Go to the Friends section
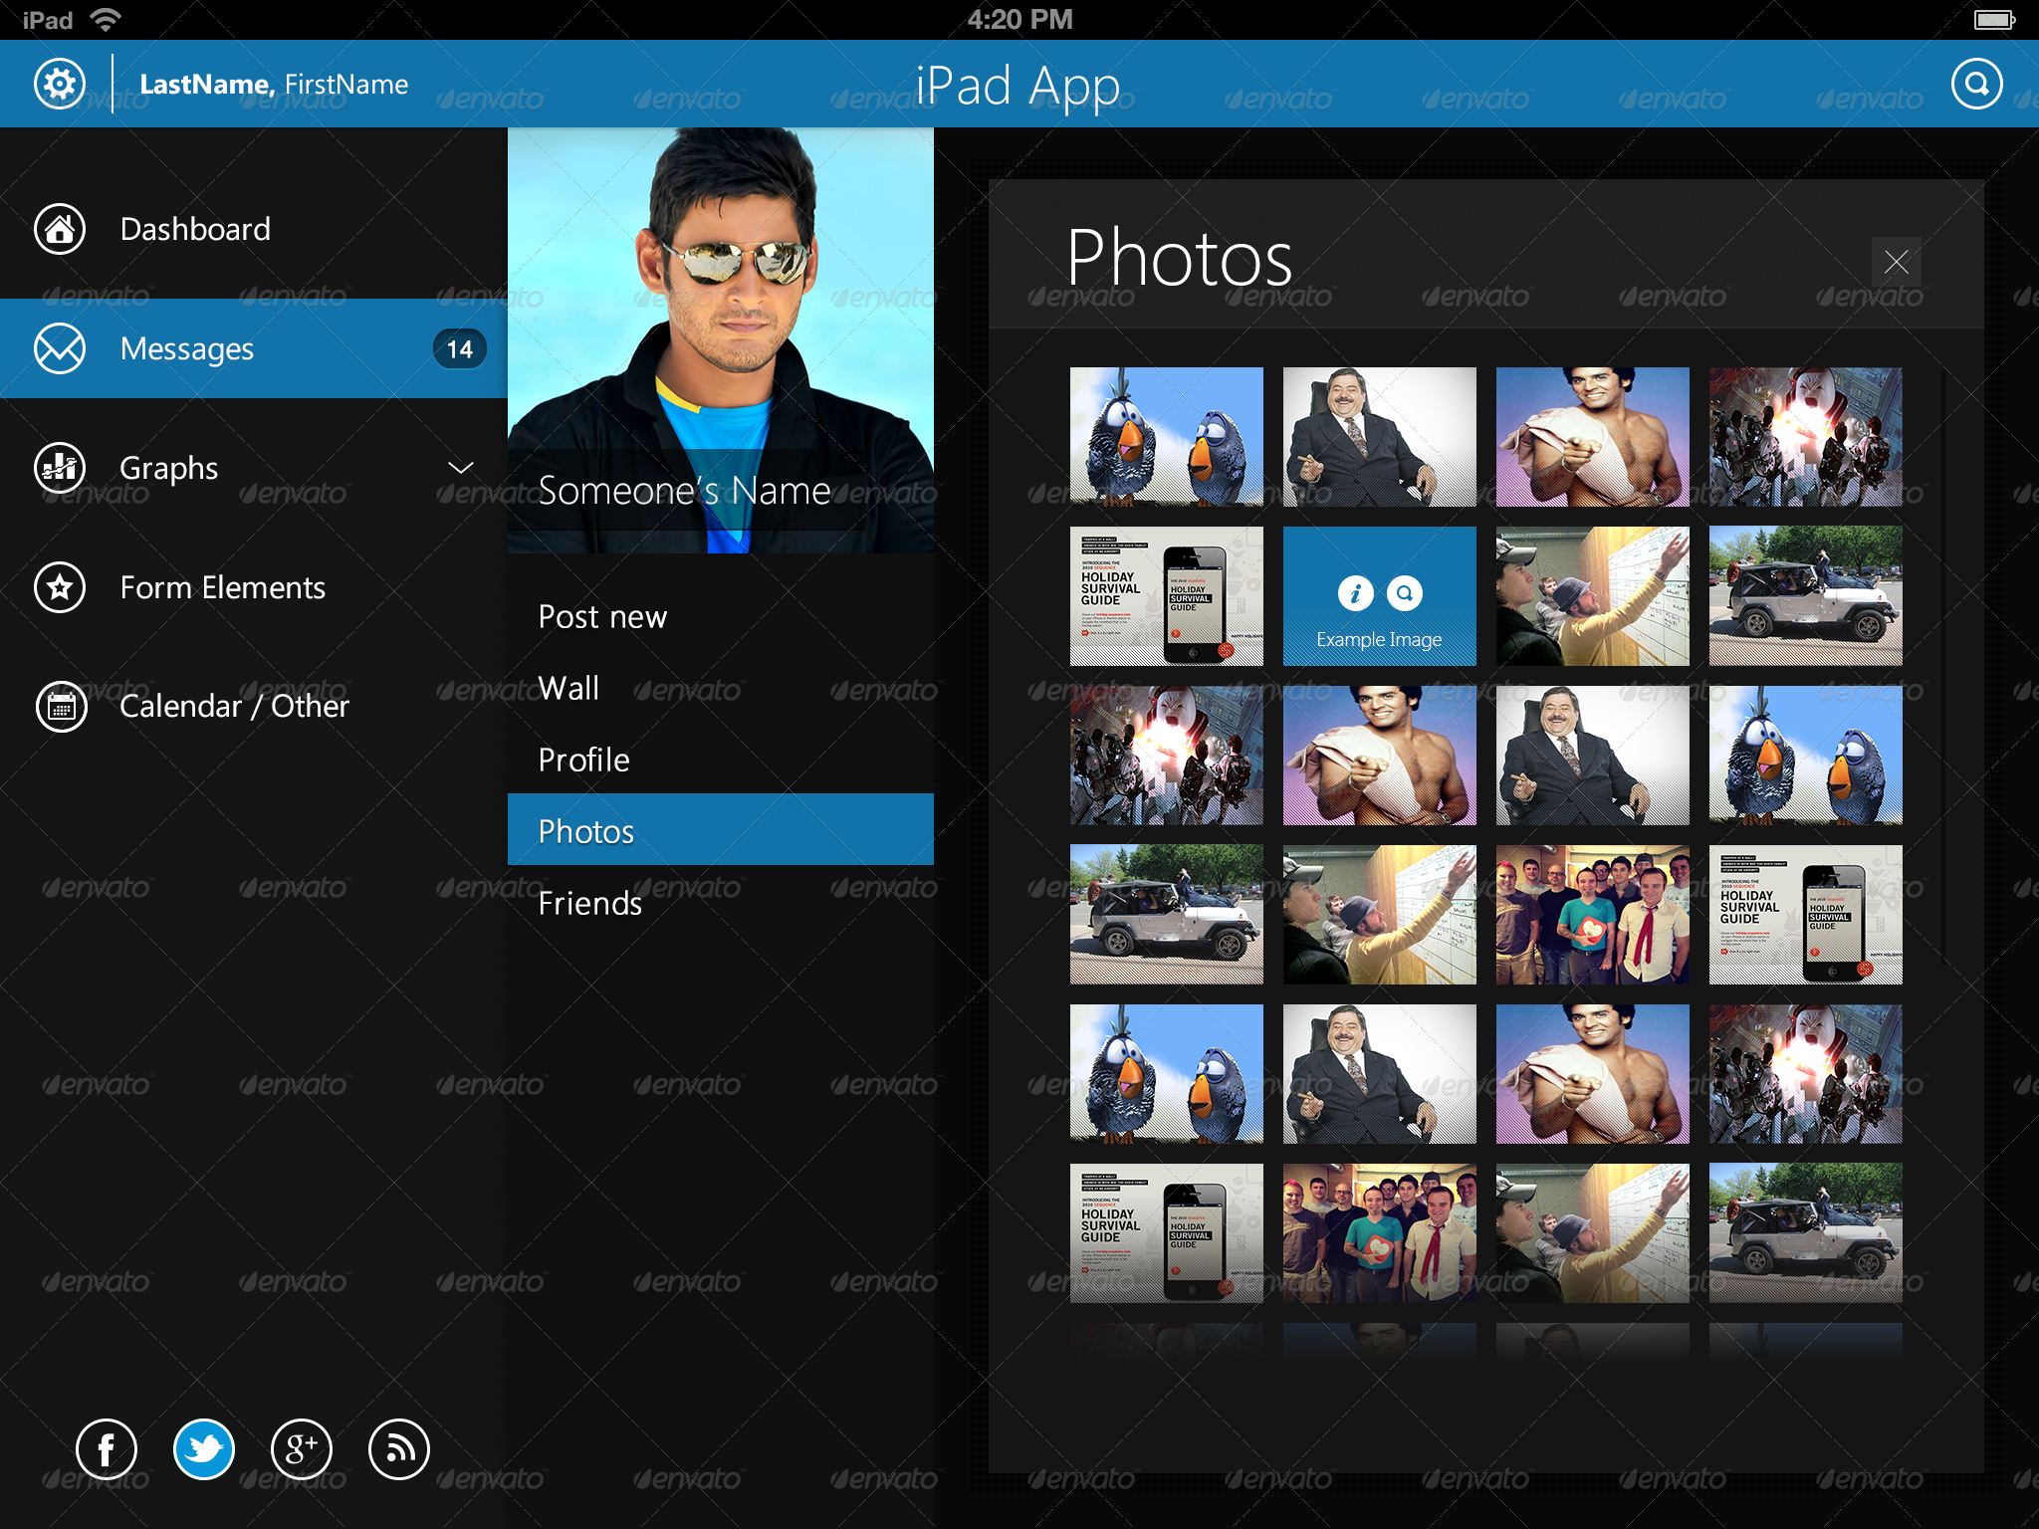The image size is (2039, 1529). [x=590, y=903]
